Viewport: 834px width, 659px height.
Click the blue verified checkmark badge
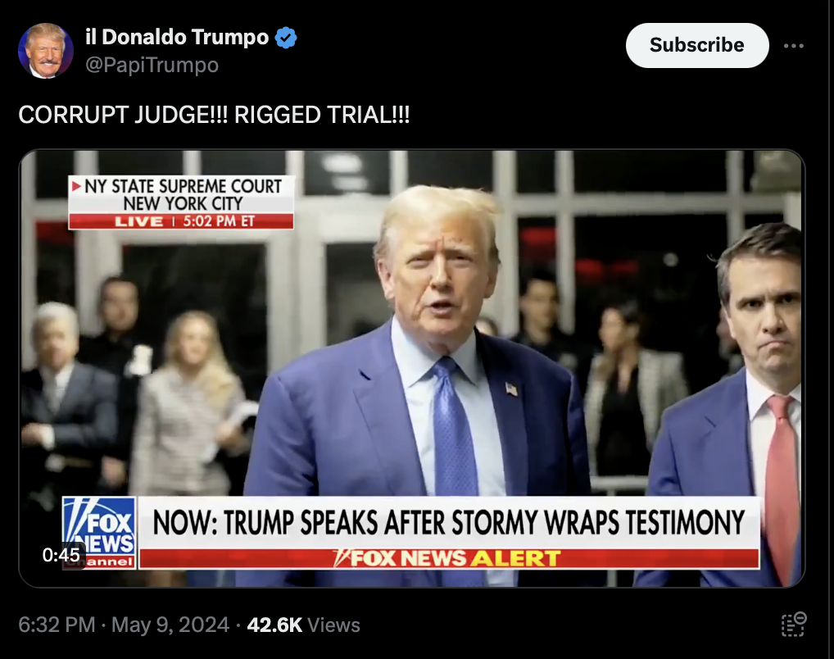pos(286,38)
